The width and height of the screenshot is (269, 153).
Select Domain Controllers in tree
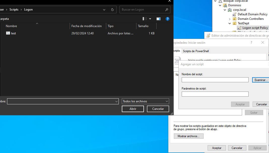pyautogui.click(x=251, y=19)
